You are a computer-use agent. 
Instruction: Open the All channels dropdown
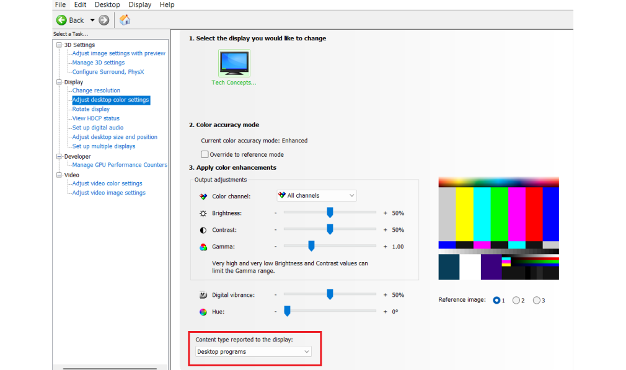(x=317, y=196)
